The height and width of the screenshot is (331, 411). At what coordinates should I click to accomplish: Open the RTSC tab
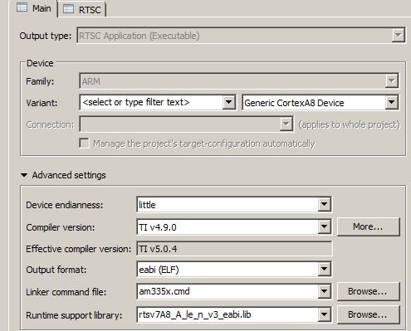pos(82,10)
